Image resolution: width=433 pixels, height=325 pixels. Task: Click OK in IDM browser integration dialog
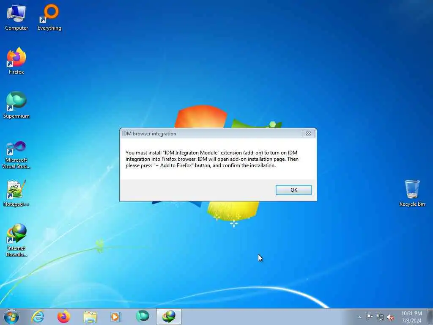[x=294, y=190]
